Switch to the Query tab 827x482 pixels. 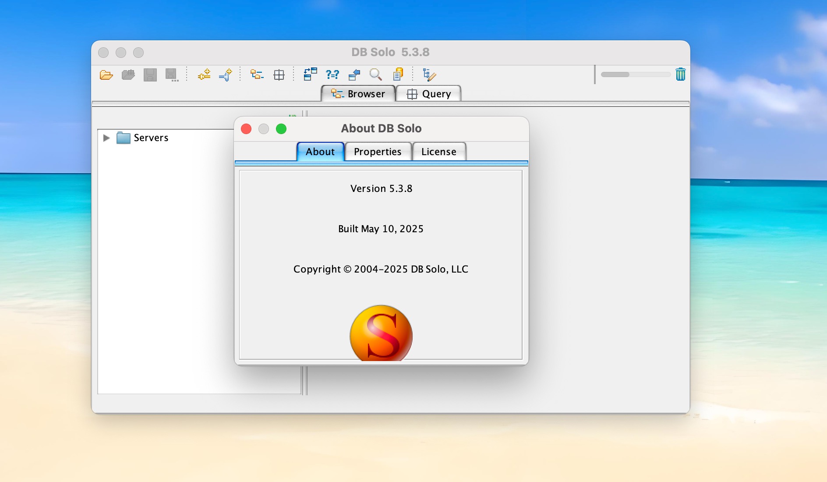point(428,94)
